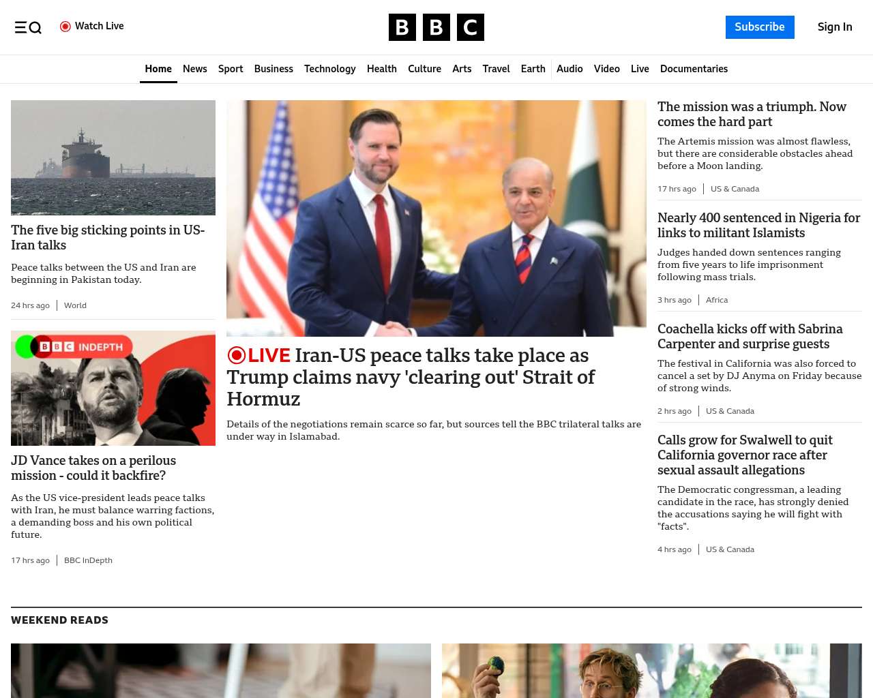This screenshot has width=873, height=698.
Task: Open the tanker ship article thumbnail
Action: click(x=113, y=157)
